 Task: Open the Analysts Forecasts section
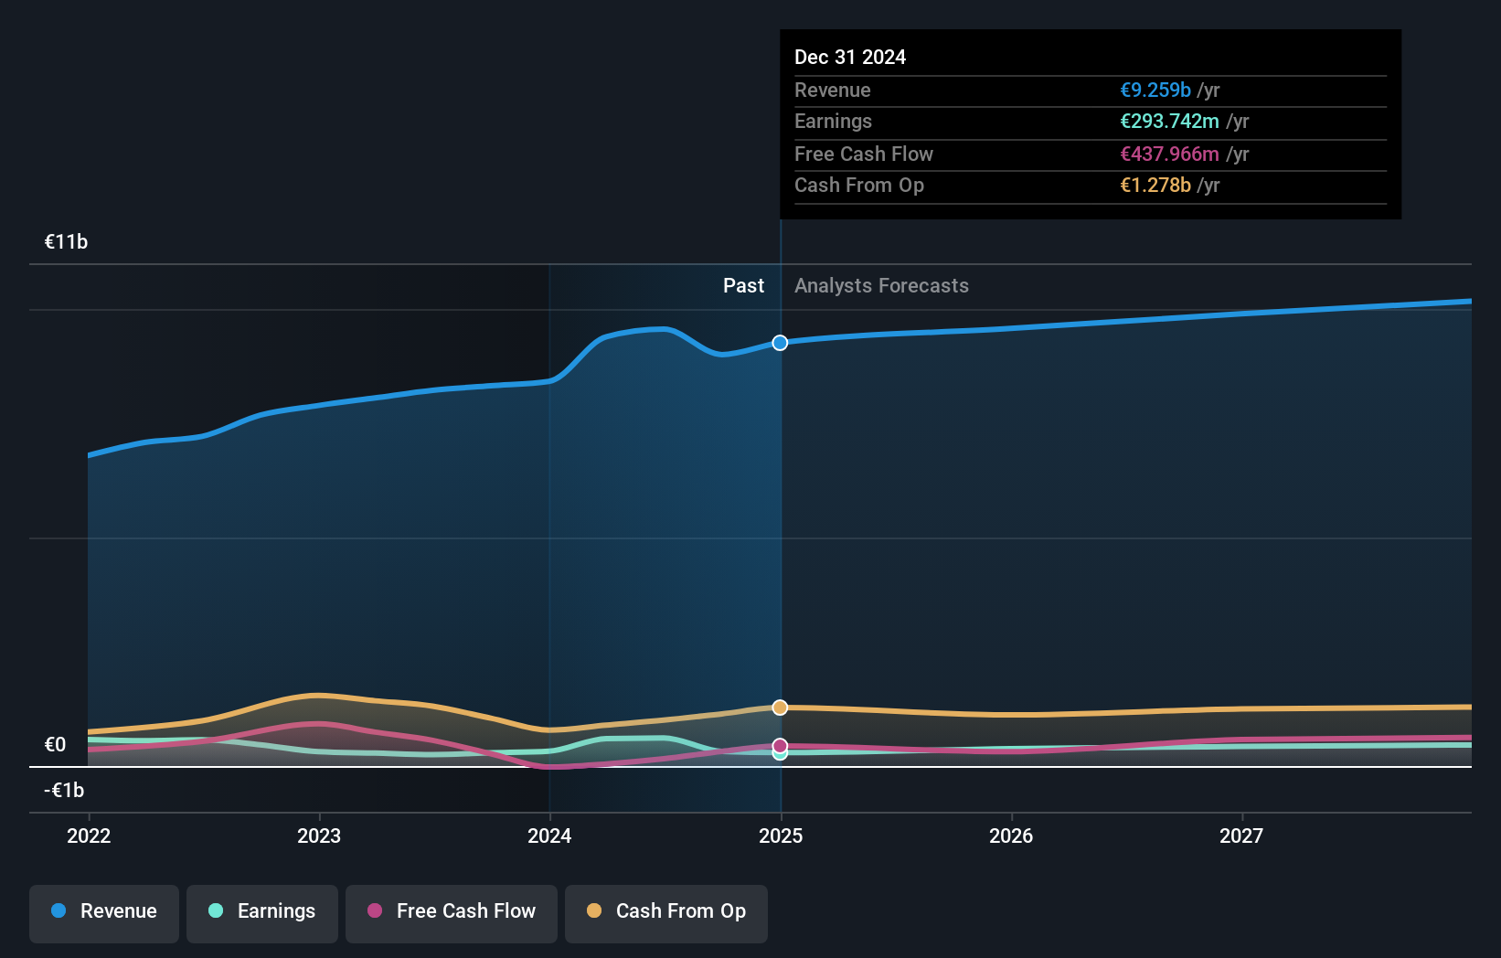[880, 285]
